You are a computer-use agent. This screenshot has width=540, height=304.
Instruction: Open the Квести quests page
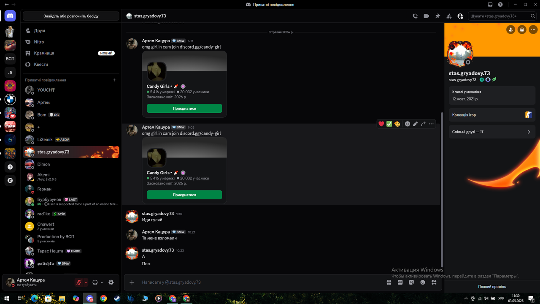71,65
